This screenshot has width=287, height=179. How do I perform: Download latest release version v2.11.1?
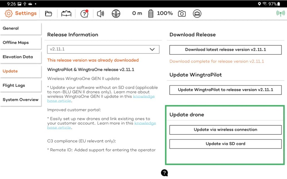click(x=226, y=50)
